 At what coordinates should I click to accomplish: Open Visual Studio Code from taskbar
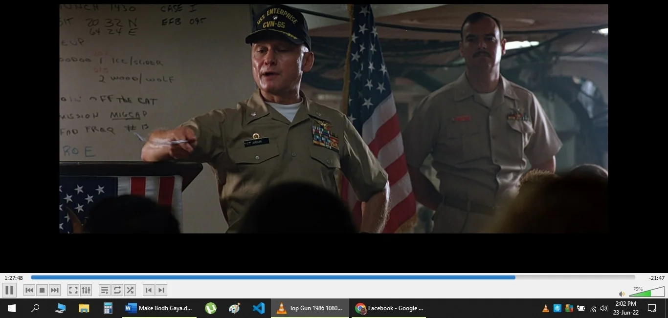259,308
